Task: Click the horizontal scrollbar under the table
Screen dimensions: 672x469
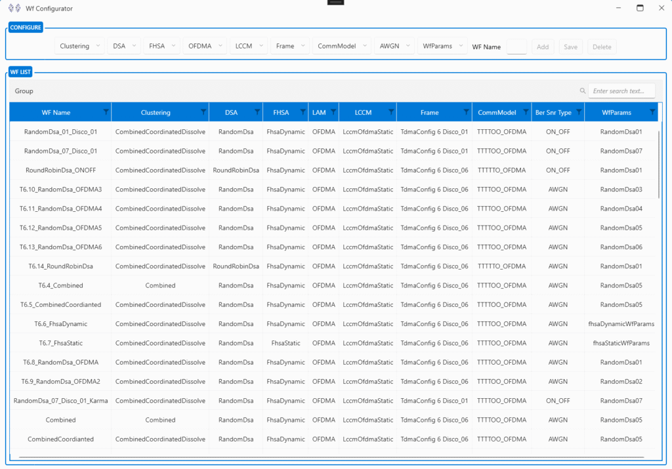Action: tap(331, 457)
